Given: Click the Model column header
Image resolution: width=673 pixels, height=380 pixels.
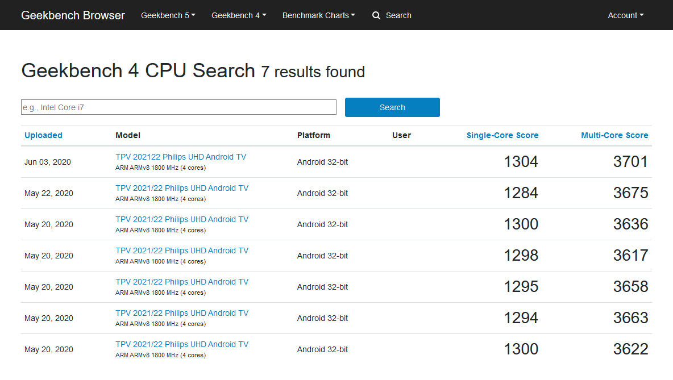Looking at the screenshot, I should [128, 135].
